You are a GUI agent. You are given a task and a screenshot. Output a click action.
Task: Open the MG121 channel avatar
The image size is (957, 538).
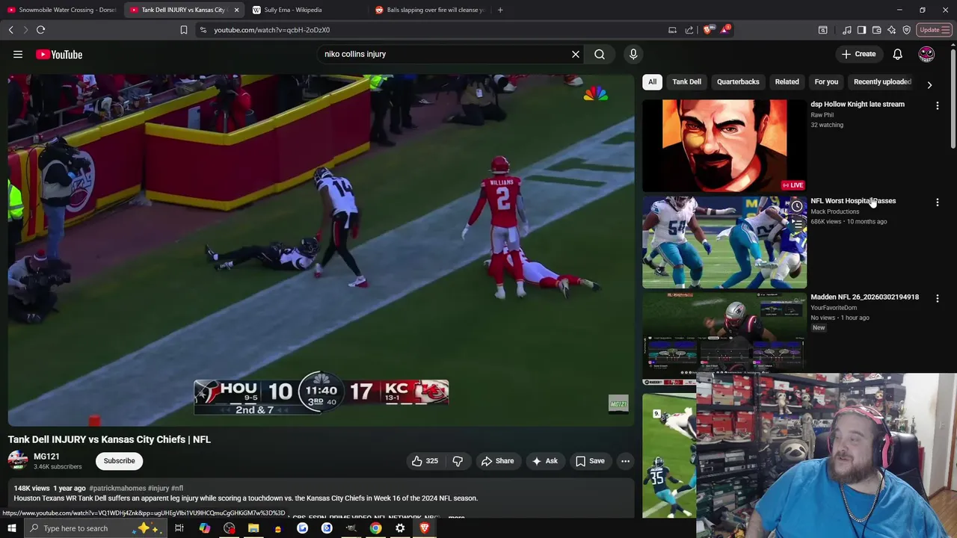[18, 461]
